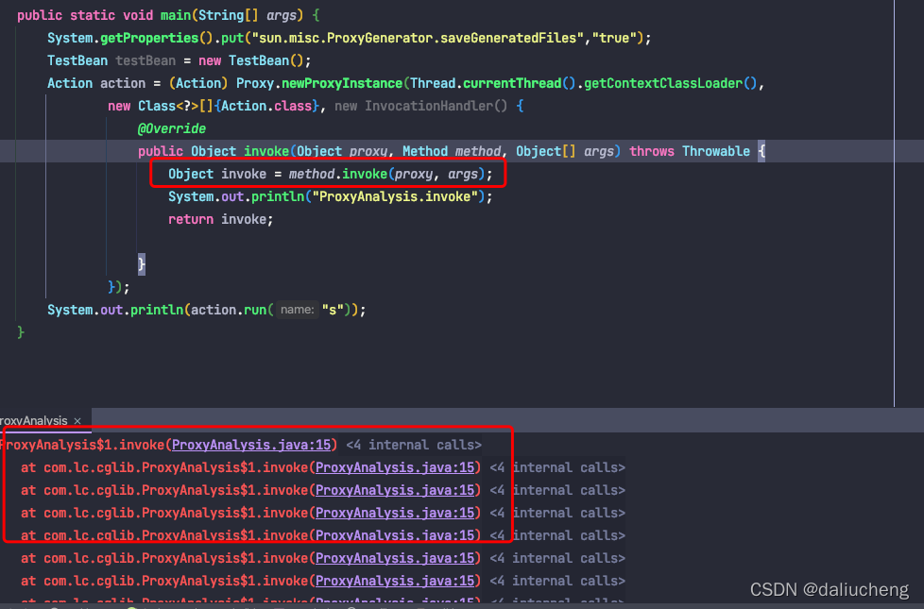This screenshot has width=924, height=609.
Task: Click the 'main' method name in declaration
Action: pyautogui.click(x=176, y=15)
